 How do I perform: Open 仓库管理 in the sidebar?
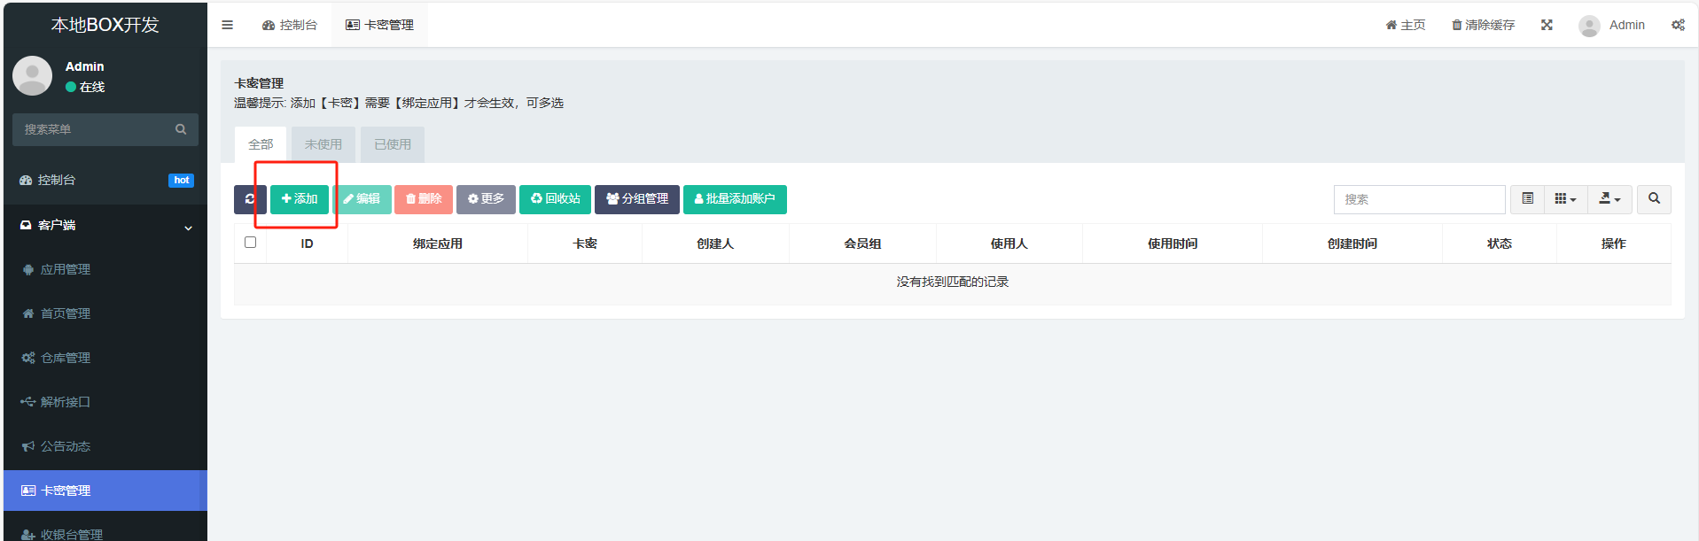[106, 358]
